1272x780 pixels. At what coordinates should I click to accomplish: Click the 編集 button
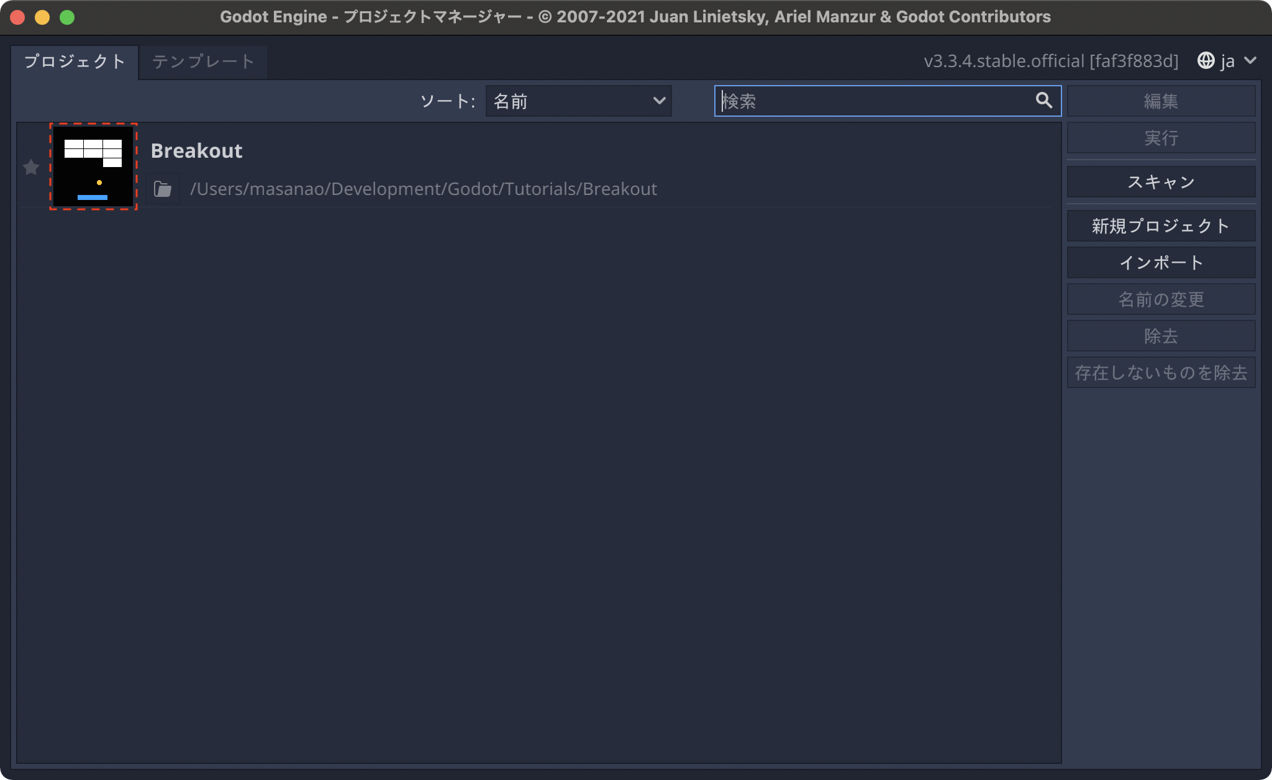[x=1161, y=101]
